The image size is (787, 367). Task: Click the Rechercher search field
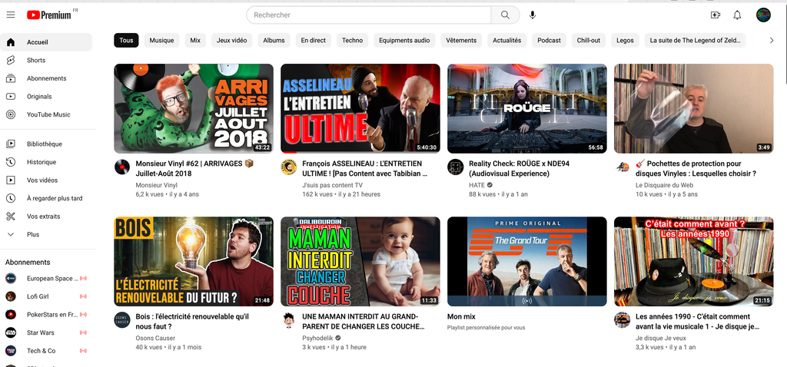coord(369,15)
